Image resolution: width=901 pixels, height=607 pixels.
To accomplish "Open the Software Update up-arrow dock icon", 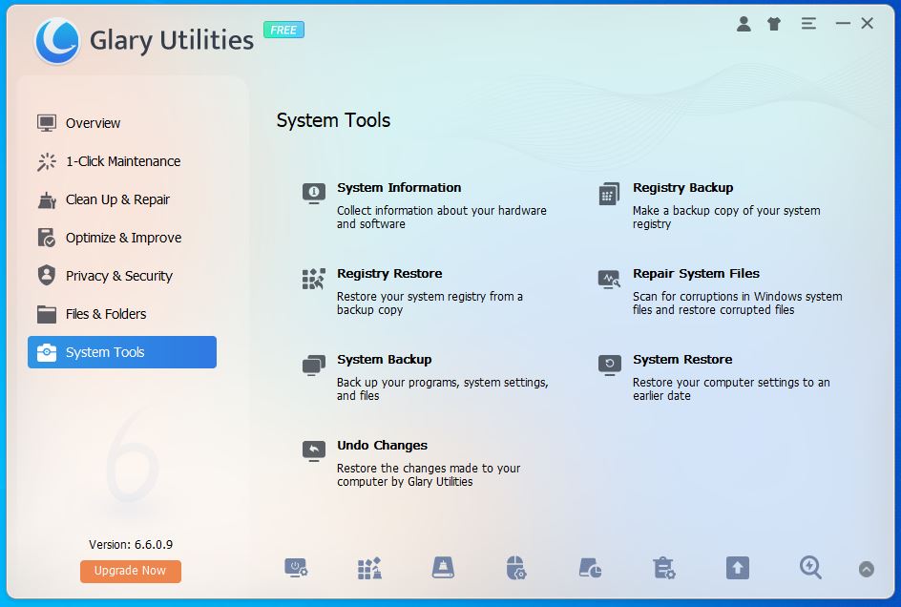I will pyautogui.click(x=737, y=568).
